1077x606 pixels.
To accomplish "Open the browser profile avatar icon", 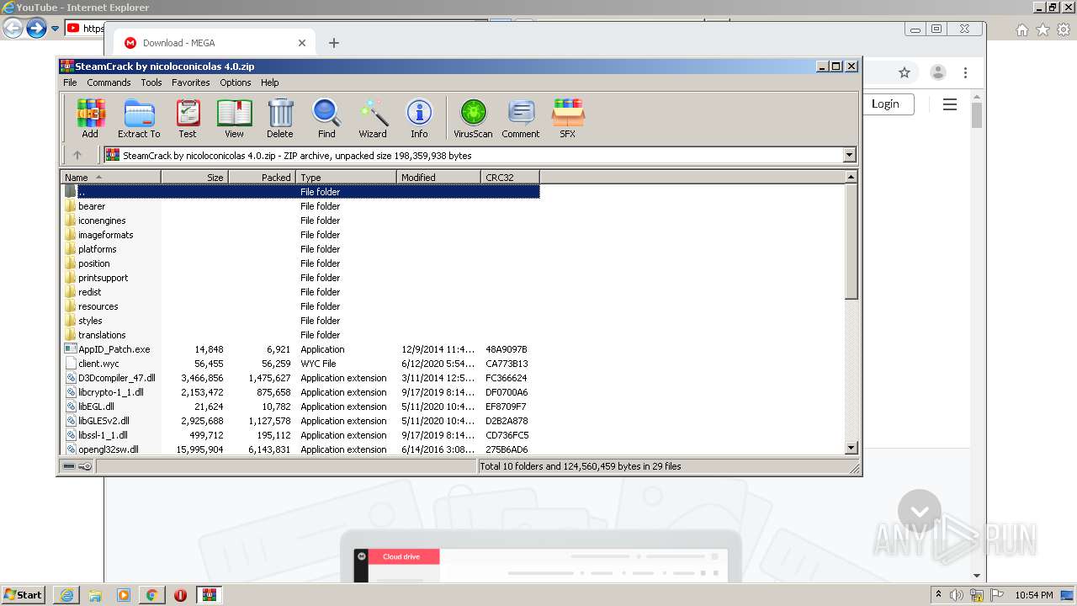I will coord(937,72).
